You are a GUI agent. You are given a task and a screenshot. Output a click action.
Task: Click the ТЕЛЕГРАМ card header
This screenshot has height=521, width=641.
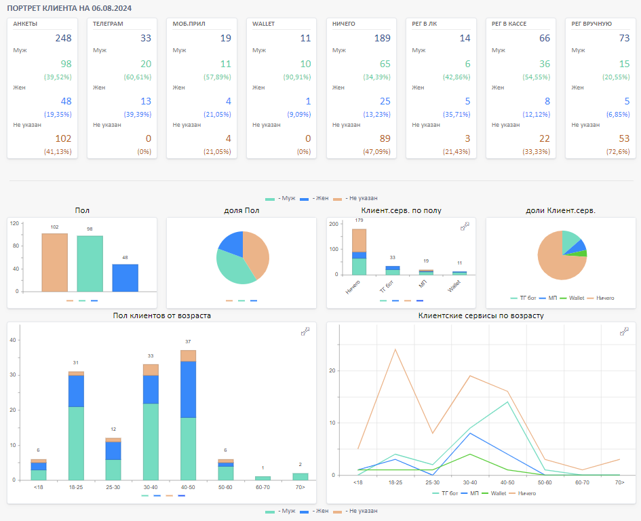point(108,24)
